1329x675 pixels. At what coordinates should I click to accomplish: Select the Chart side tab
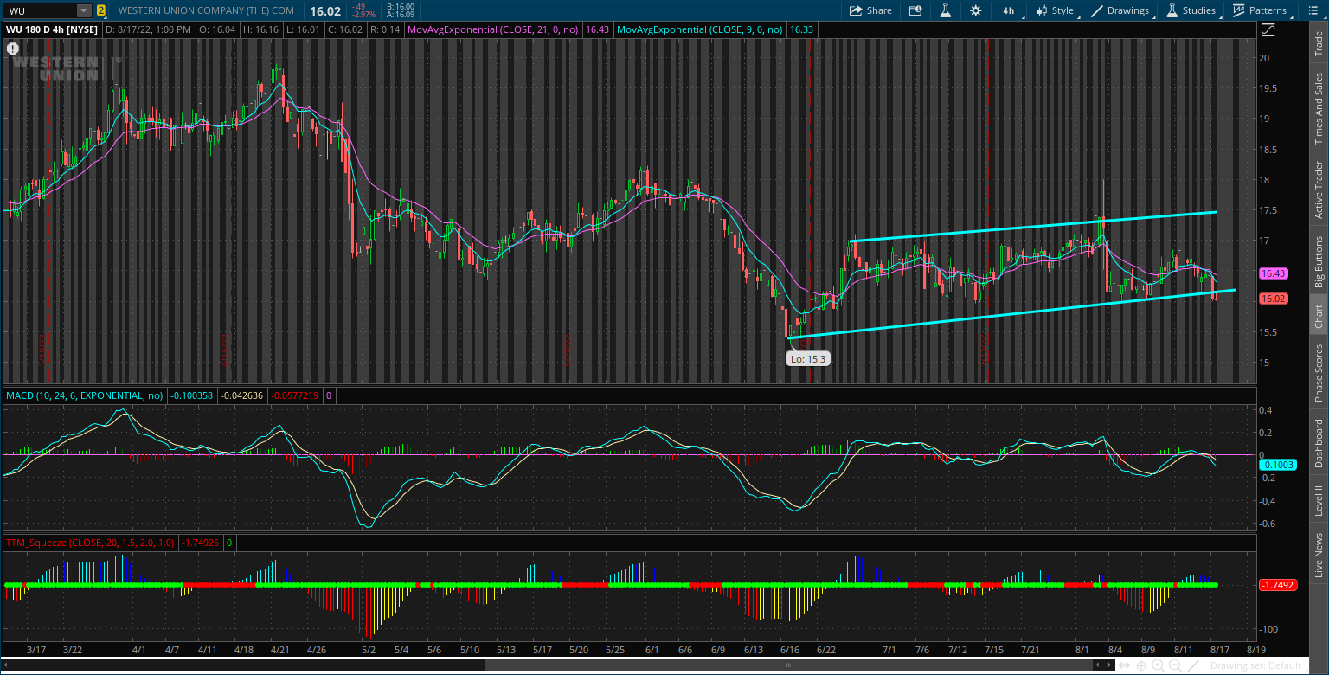tap(1319, 317)
